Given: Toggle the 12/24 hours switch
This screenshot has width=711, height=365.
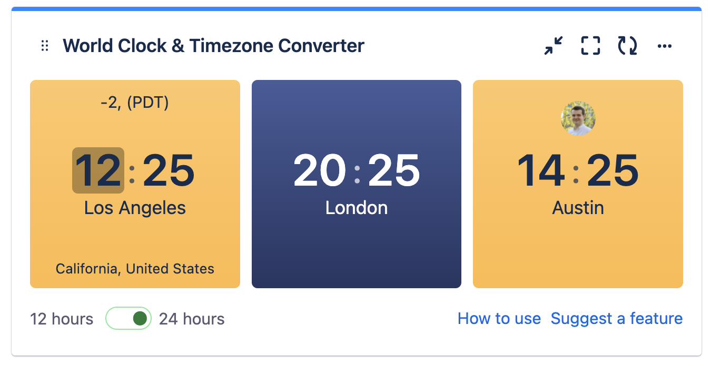Looking at the screenshot, I should point(129,318).
